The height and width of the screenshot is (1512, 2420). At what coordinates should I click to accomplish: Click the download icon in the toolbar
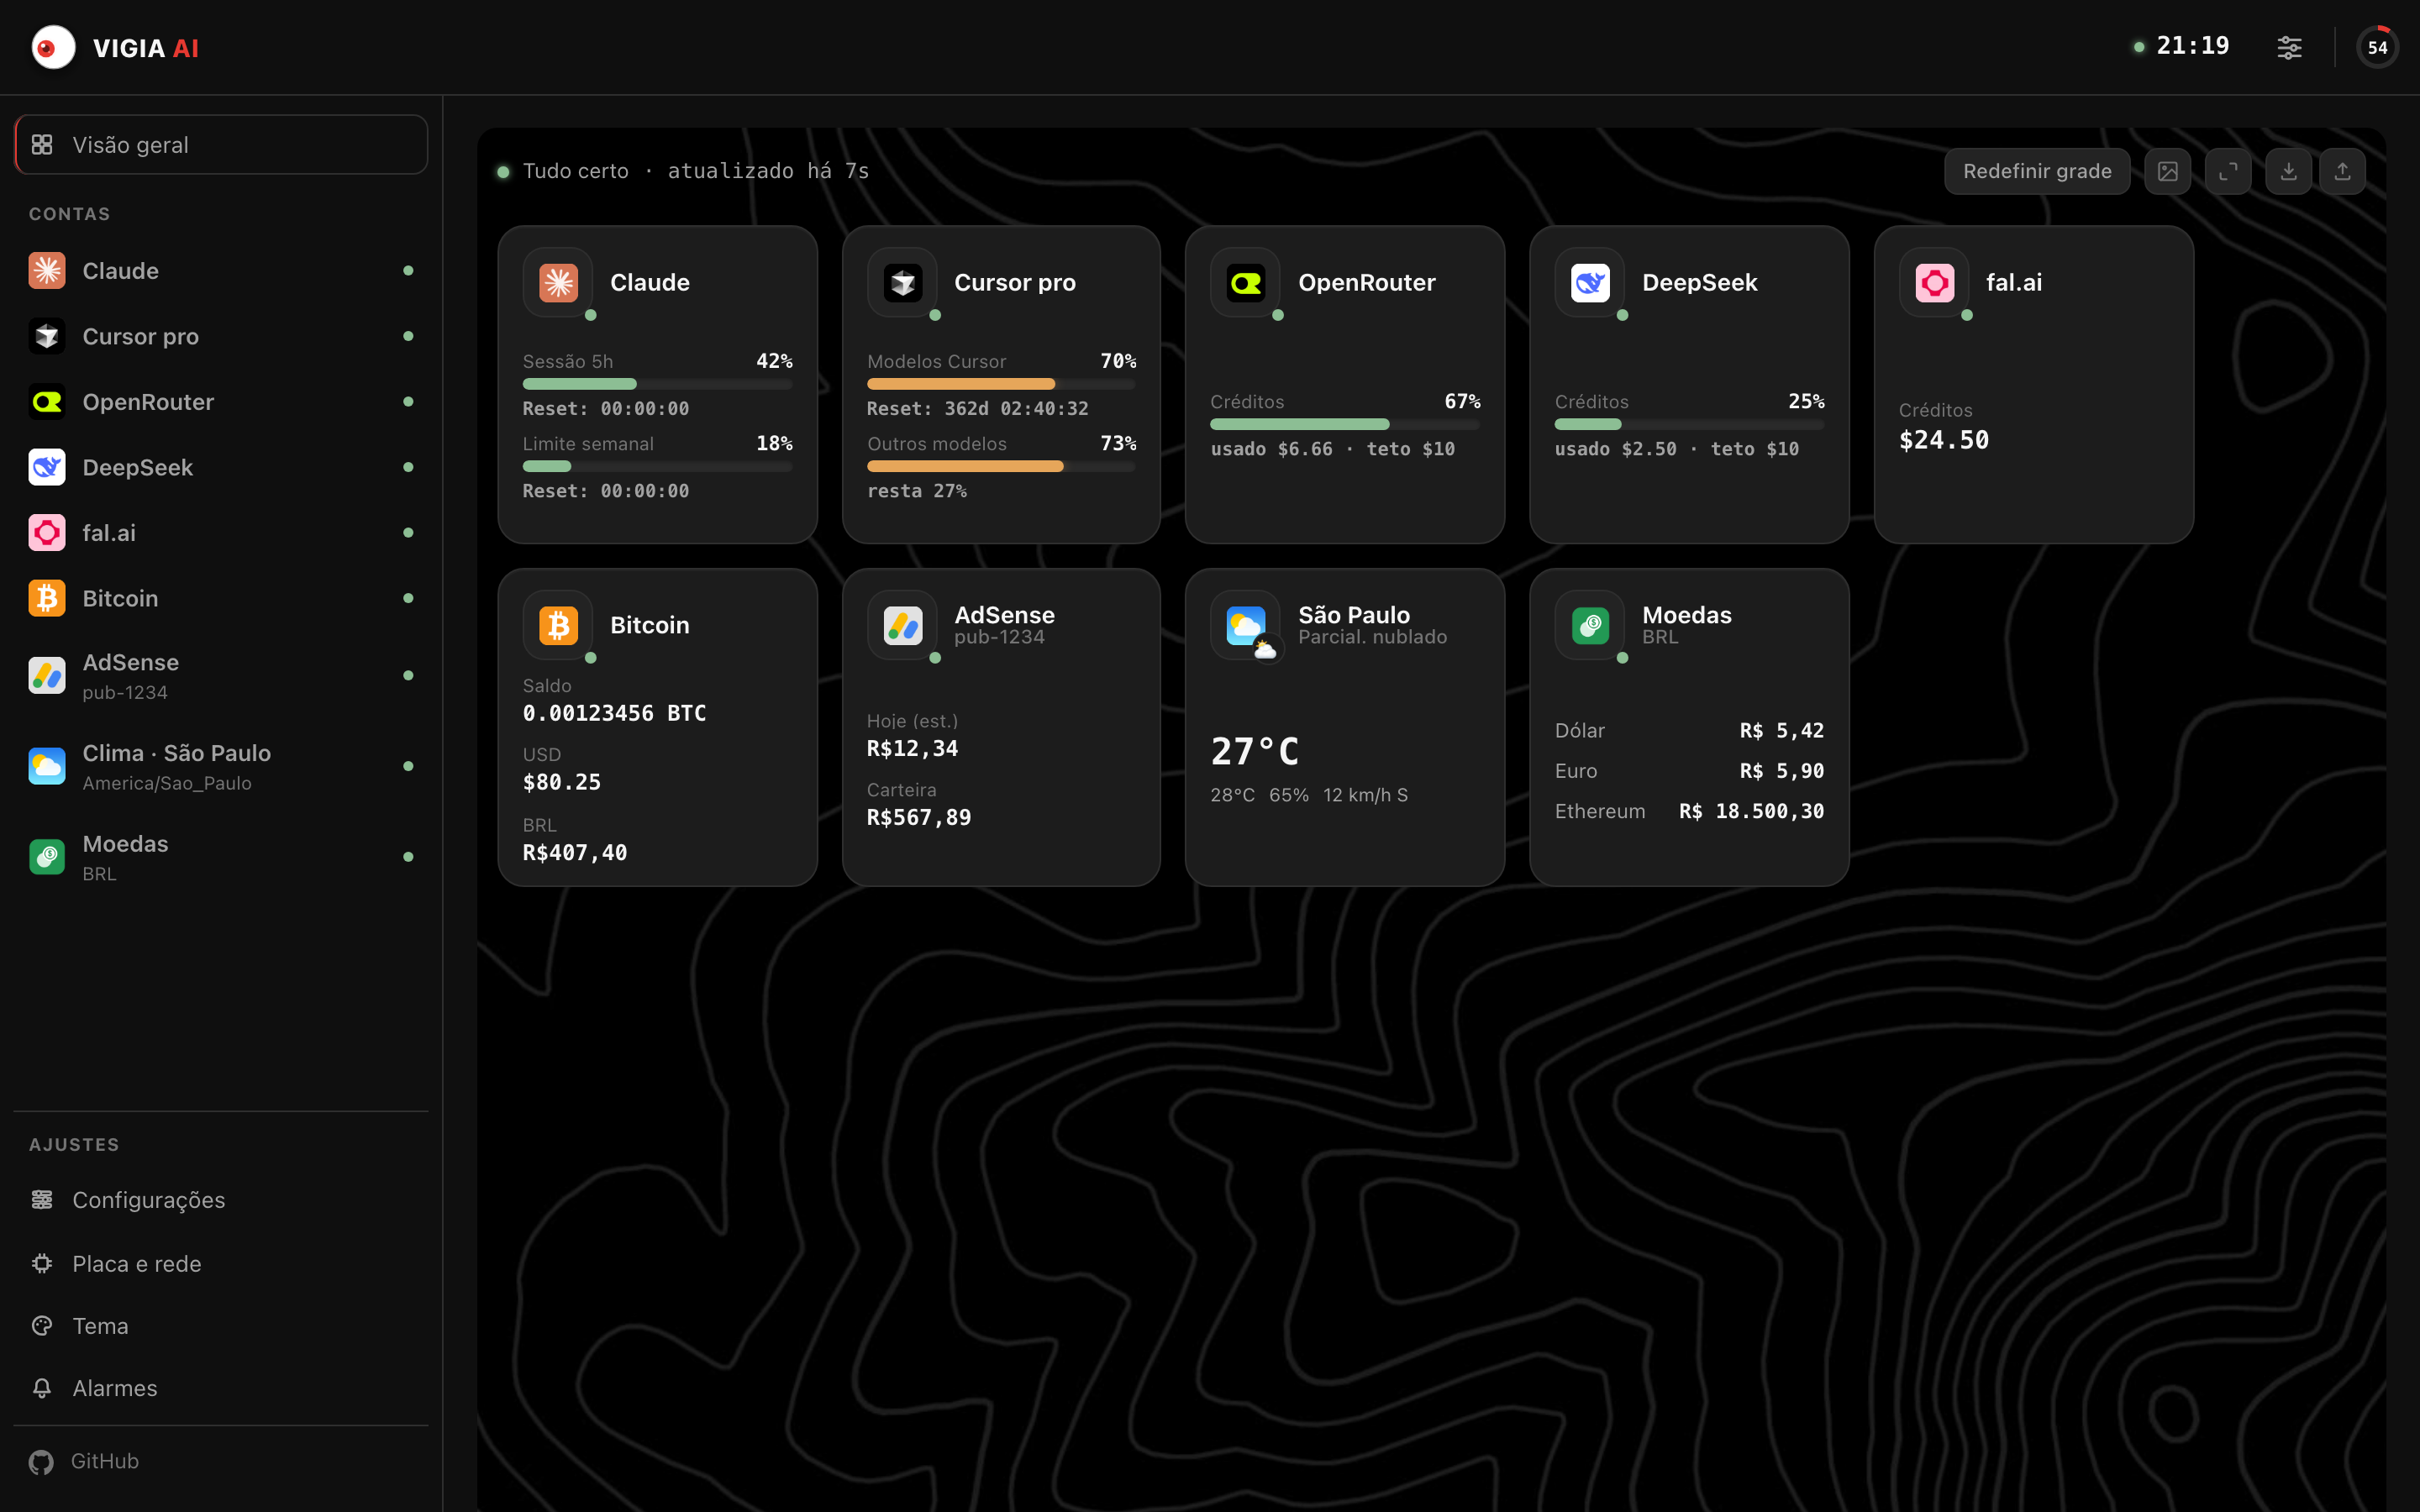(x=2288, y=171)
